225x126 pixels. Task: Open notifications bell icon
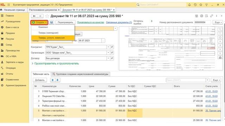(189, 5)
